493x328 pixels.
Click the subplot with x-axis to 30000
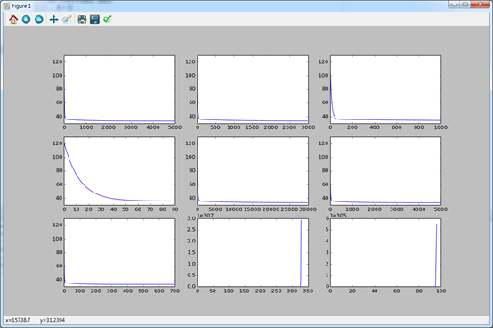(253, 170)
